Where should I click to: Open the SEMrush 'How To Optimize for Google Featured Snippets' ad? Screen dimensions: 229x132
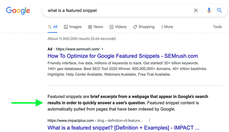coord(123,56)
